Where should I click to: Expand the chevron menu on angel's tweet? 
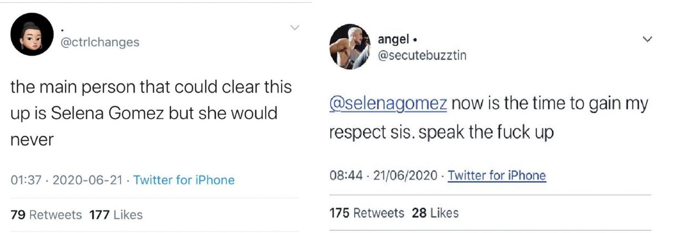tap(647, 40)
